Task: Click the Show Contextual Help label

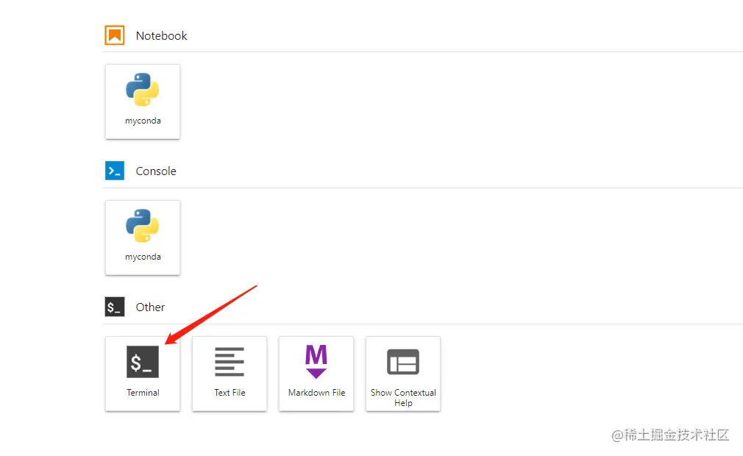Action: pos(403,398)
